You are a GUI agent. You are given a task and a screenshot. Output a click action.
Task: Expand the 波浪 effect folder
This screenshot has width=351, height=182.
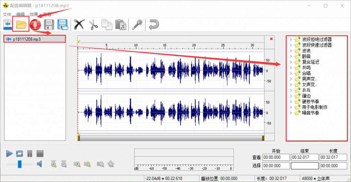pyautogui.click(x=291, y=51)
